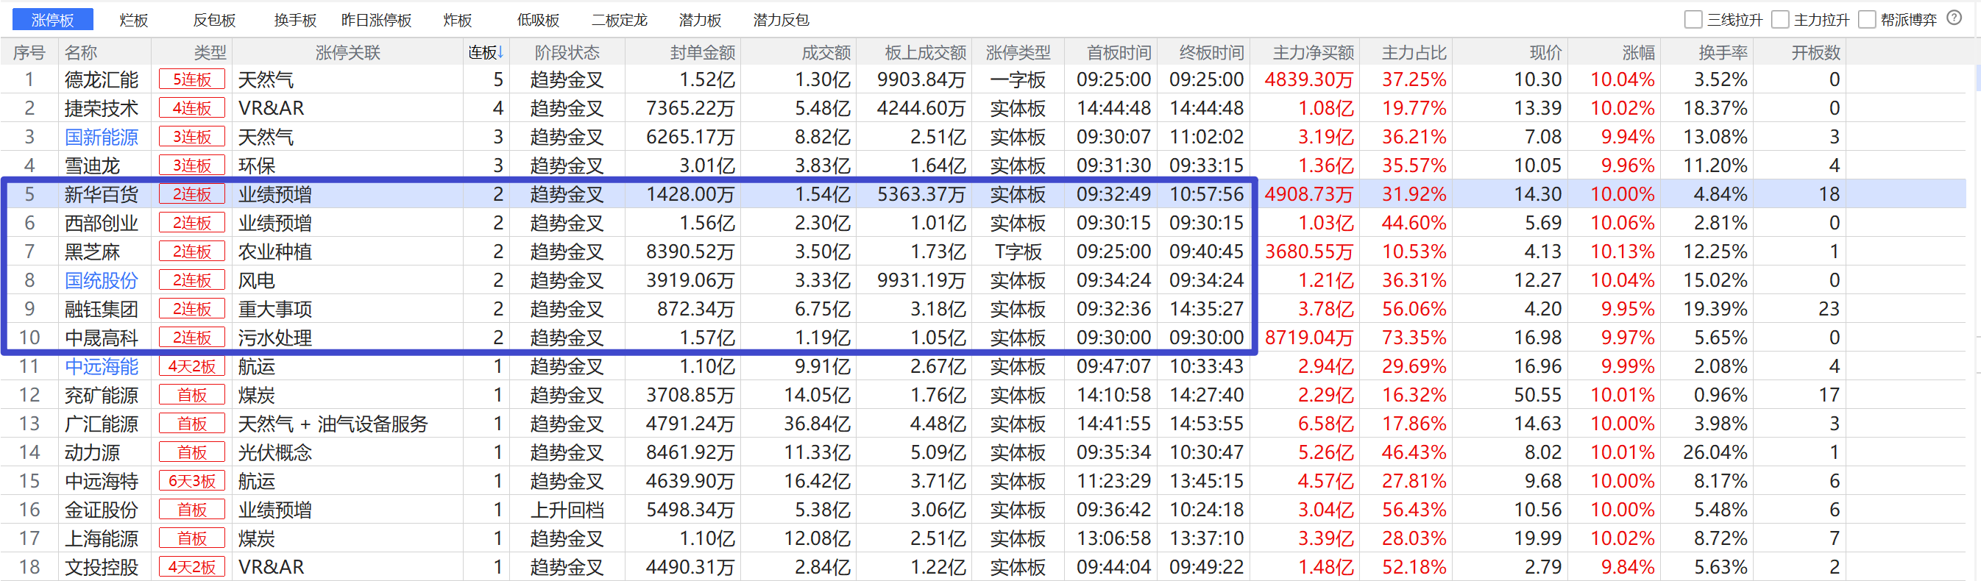
Task: Show the 昨日涨停板 tab
Action: [x=376, y=20]
